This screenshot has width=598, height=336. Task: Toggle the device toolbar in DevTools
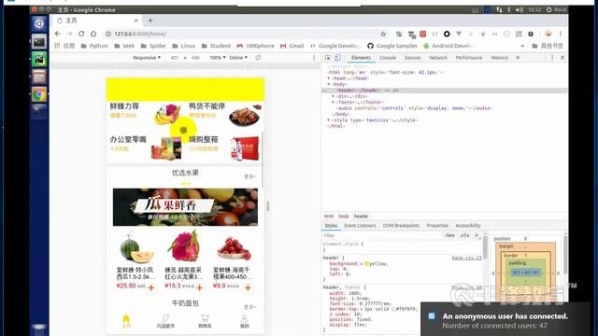(x=337, y=58)
